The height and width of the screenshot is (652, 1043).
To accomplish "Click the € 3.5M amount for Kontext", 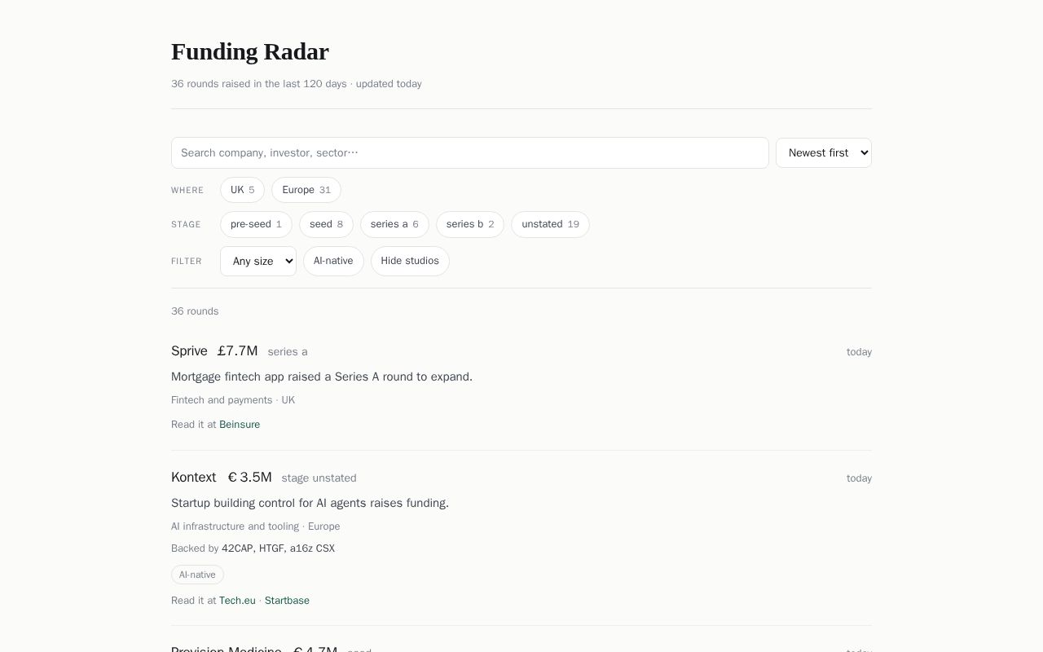I will click(x=250, y=478).
